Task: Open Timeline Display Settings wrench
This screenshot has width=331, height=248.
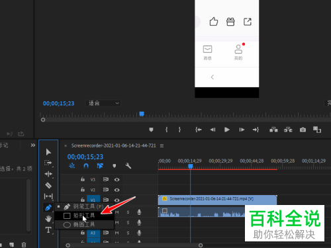Action: point(128,166)
